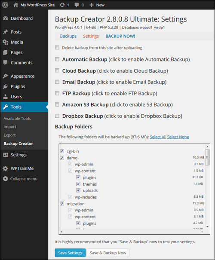This screenshot has height=260, width=215.
Task: Open Available Tools submenu item
Action: (17, 119)
